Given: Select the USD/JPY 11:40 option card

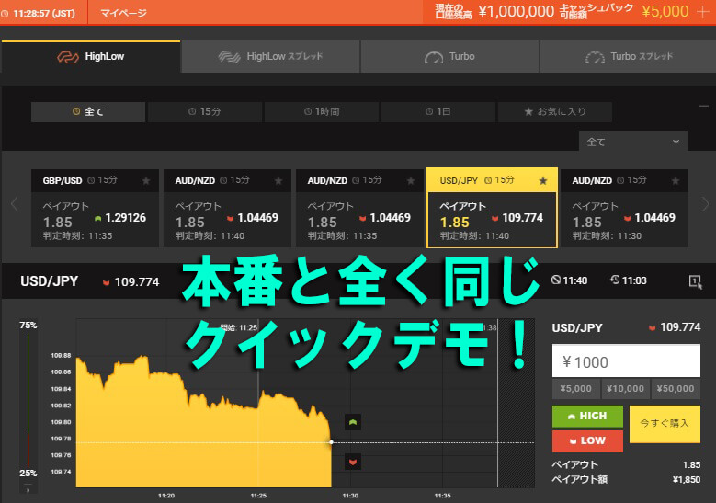Looking at the screenshot, I should [x=492, y=209].
